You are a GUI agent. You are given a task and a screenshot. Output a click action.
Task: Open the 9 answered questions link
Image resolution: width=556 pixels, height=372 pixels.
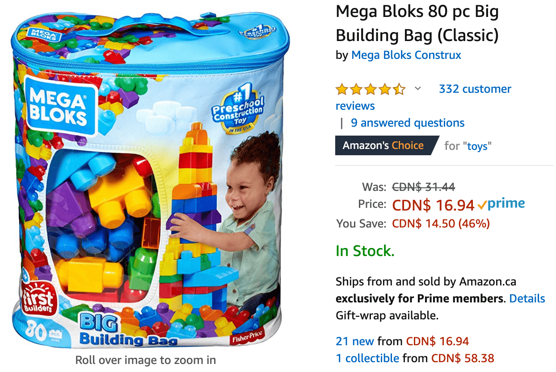tap(408, 123)
